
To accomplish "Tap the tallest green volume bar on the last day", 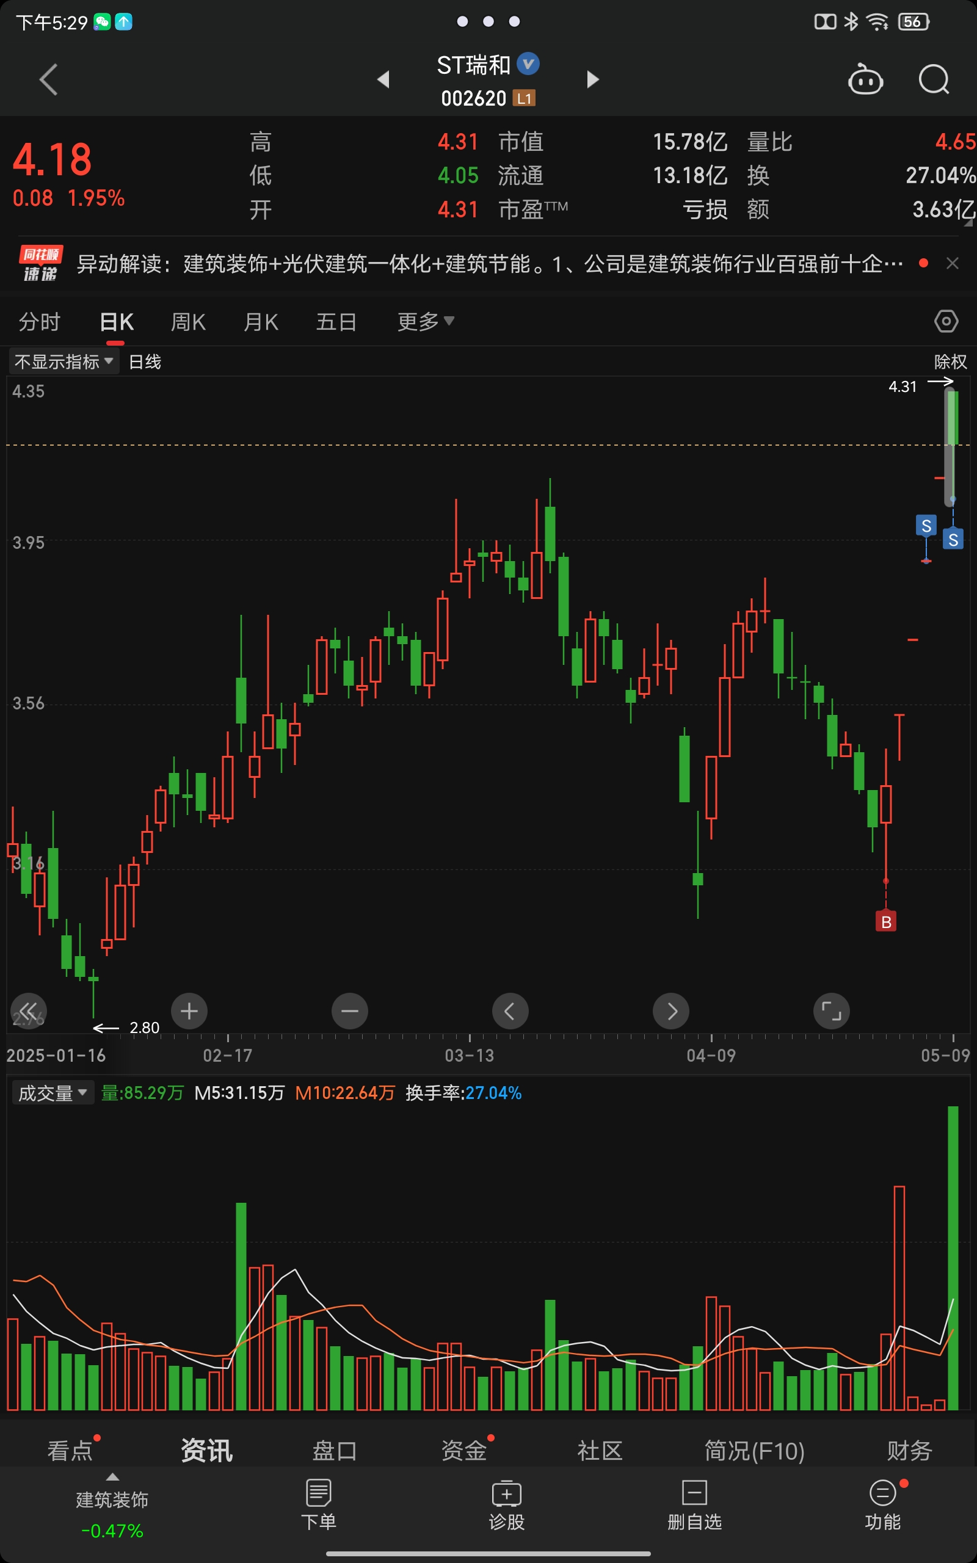I will click(953, 1258).
